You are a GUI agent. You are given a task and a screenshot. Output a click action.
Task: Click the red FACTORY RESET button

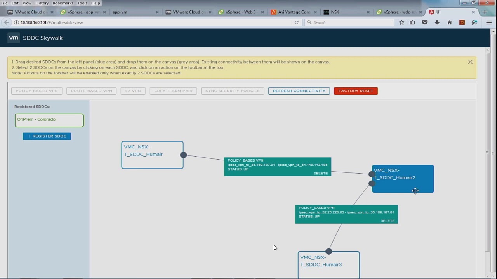point(356,91)
